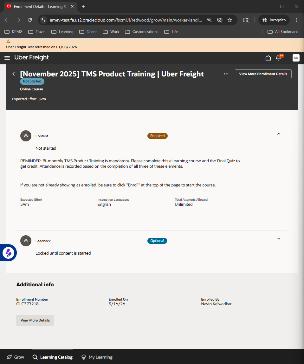Bookmark this page with star icon
This screenshot has width=304, height=364.
[x=230, y=20]
